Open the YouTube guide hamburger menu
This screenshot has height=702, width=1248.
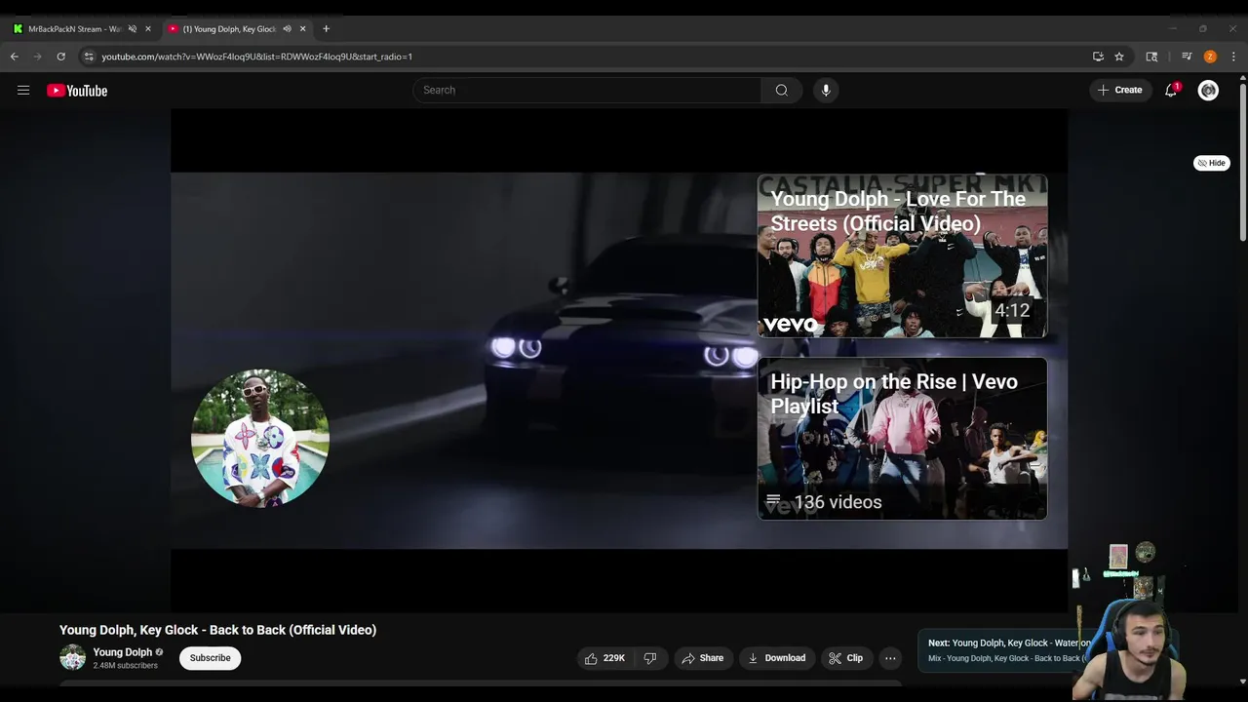tap(23, 91)
